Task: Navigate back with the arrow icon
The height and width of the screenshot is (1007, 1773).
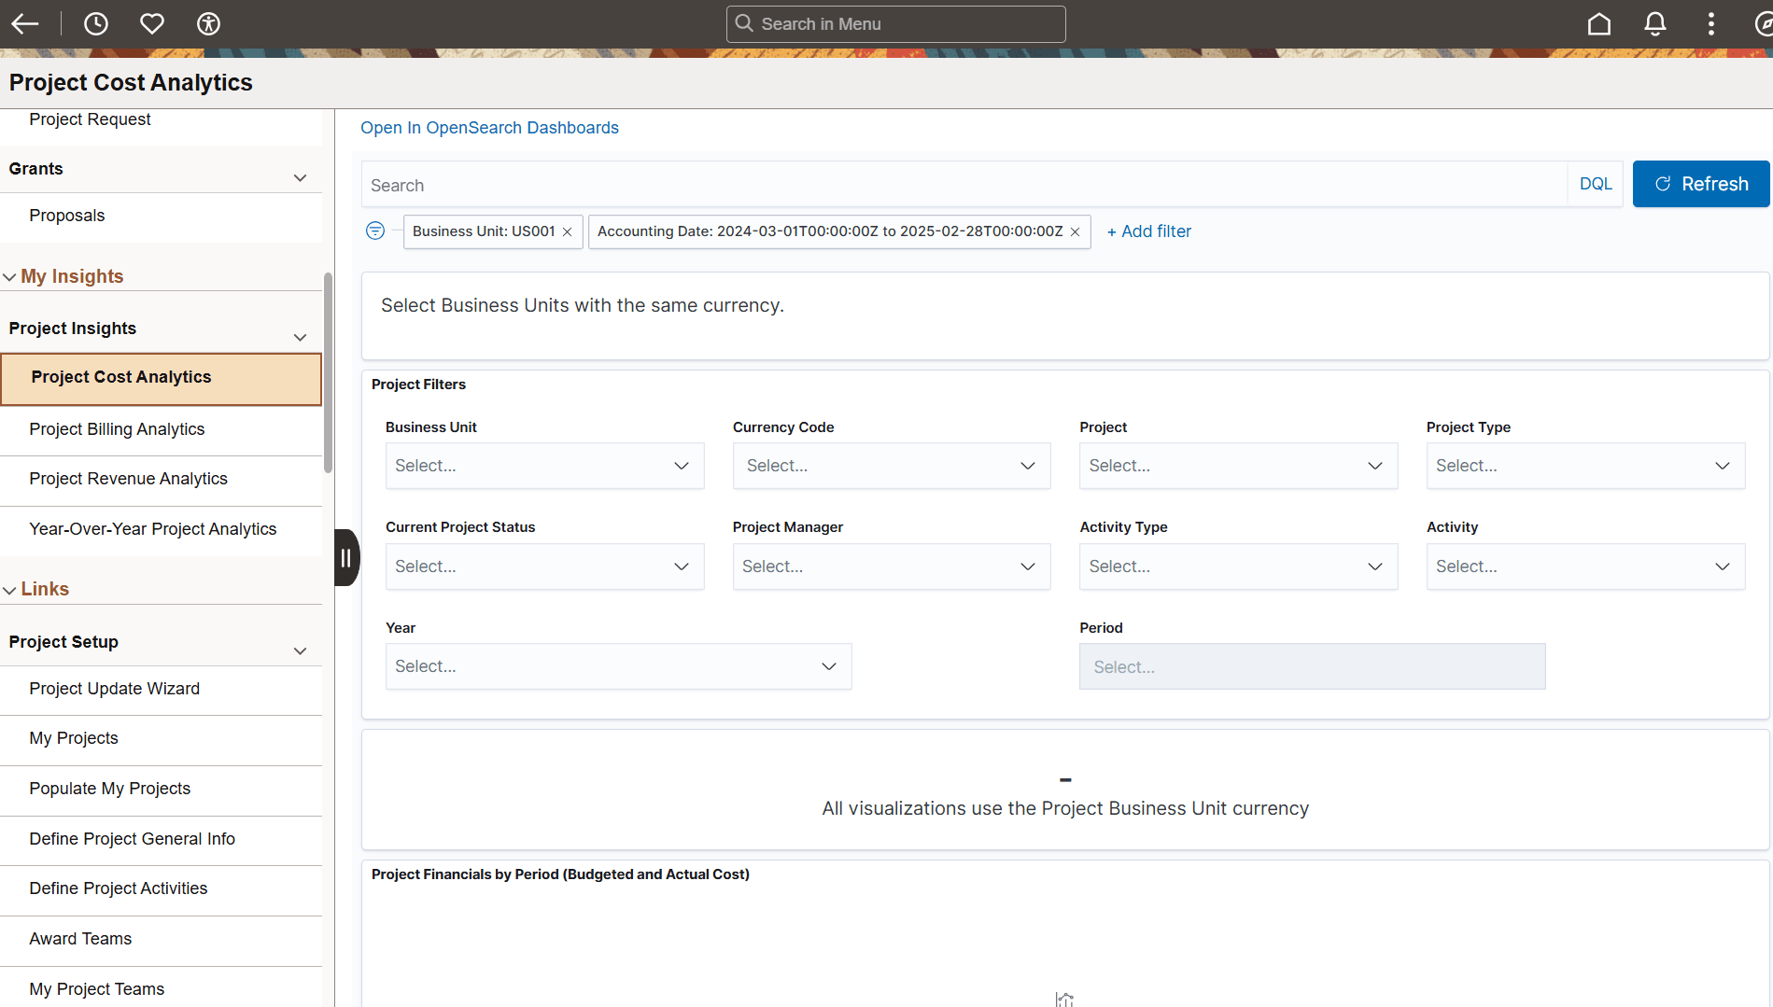Action: 25,24
